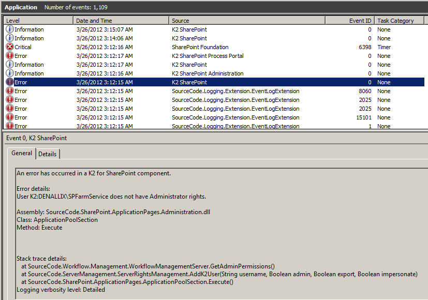Click the Error icon of the event ID 8060 row
This screenshot has width=428, height=300.
click(9, 91)
